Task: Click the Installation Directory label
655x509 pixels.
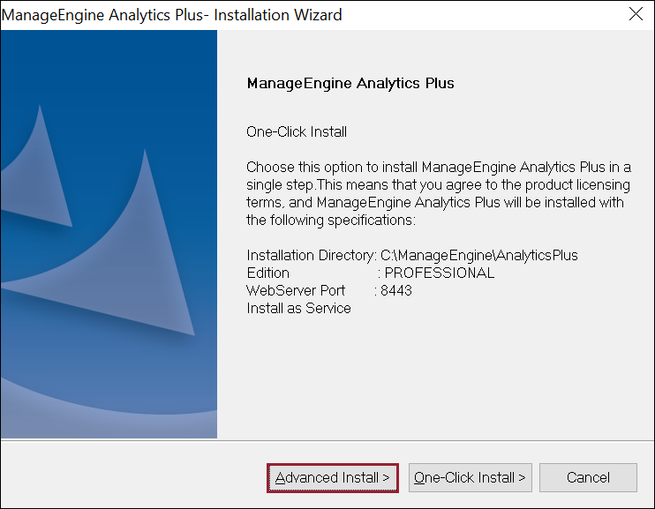Action: [311, 256]
